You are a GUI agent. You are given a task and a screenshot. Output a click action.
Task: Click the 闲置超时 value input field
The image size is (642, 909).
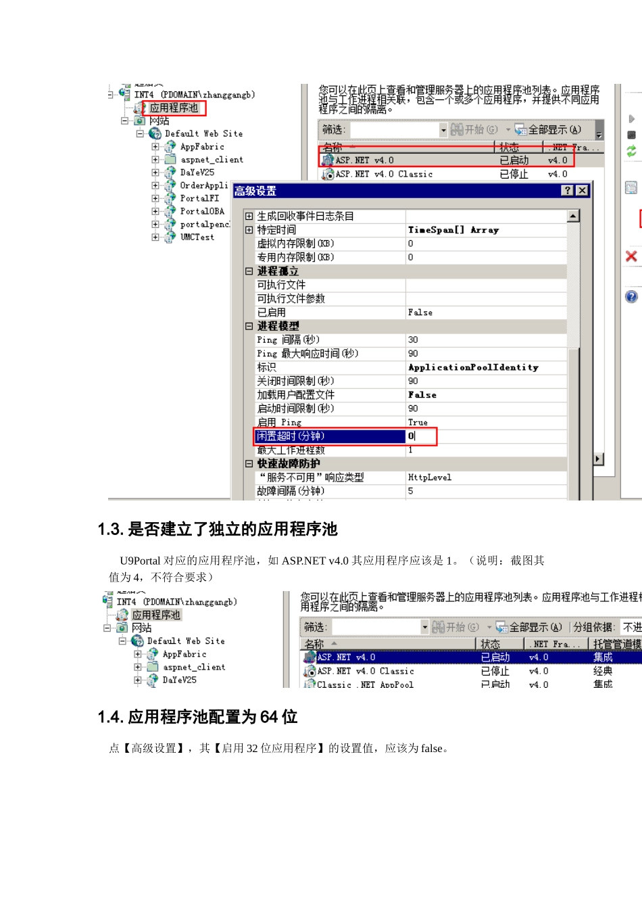click(420, 436)
